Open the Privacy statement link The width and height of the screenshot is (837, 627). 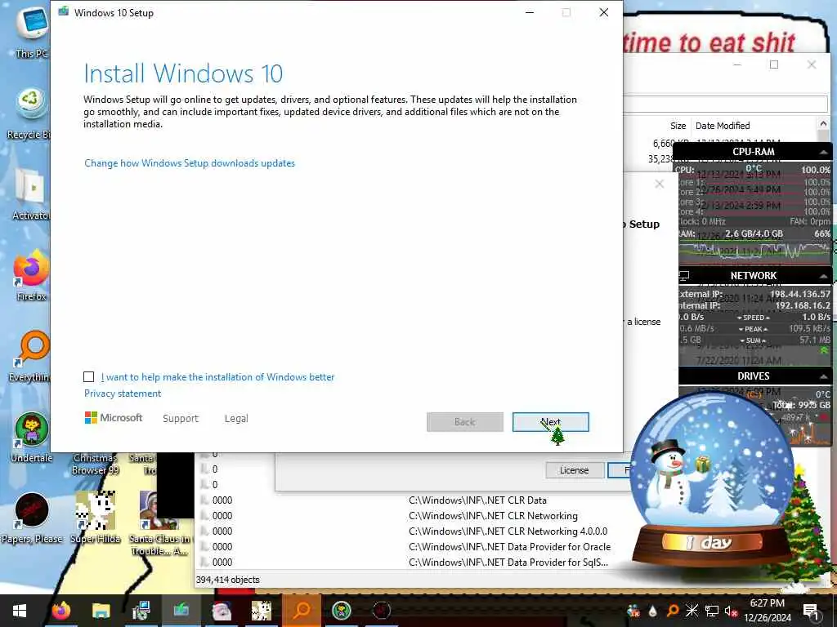click(x=123, y=394)
